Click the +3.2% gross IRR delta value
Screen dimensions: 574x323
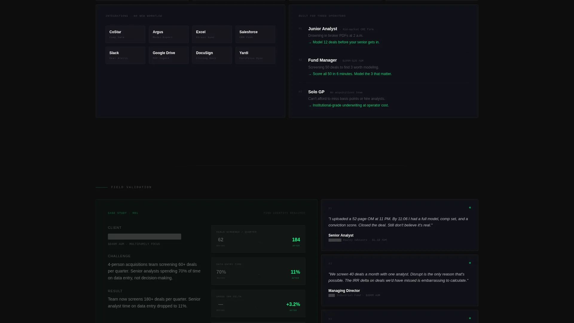293,304
